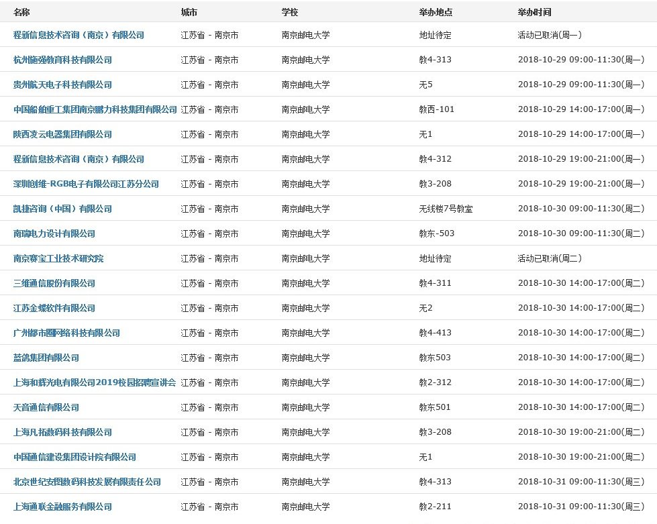Click 贵州航天电子科技有限公司 link

(x=62, y=85)
